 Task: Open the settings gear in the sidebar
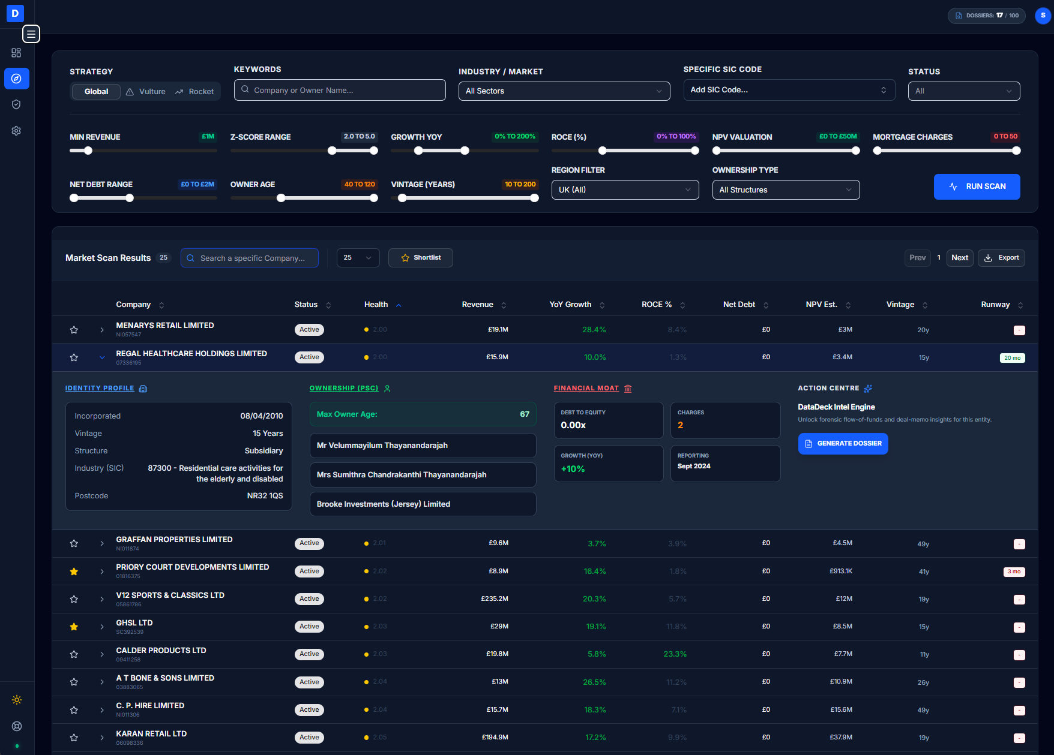[x=16, y=131]
